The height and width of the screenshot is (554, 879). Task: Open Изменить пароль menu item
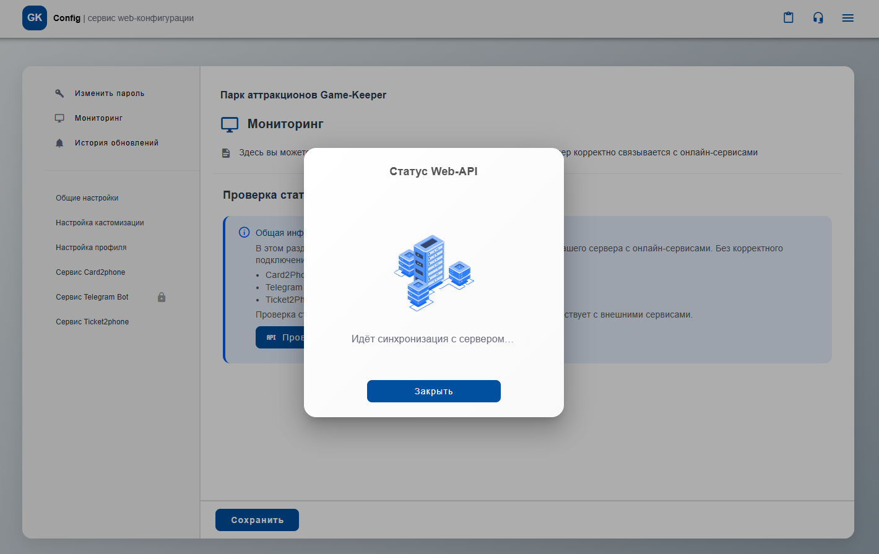point(110,93)
